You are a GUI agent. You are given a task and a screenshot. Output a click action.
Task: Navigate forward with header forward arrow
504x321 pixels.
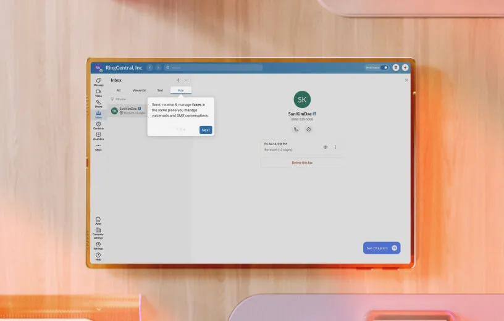[158, 67]
